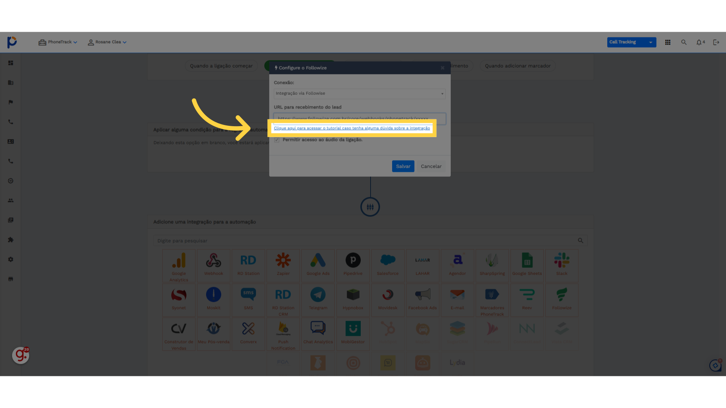Select the Google Analytics integration

tap(179, 266)
